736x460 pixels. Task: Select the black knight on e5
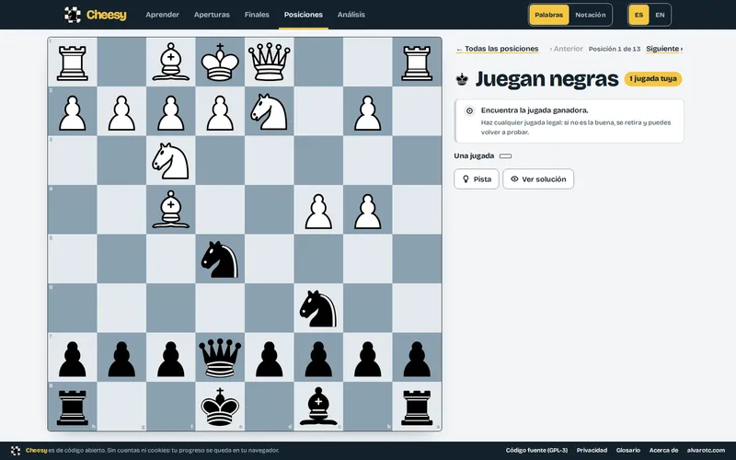coord(220,259)
